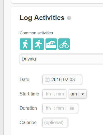Focus the Duration minutes field

click(x=60, y=108)
